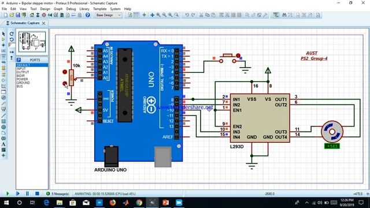Close the Schematic Capture tab

point(44,23)
